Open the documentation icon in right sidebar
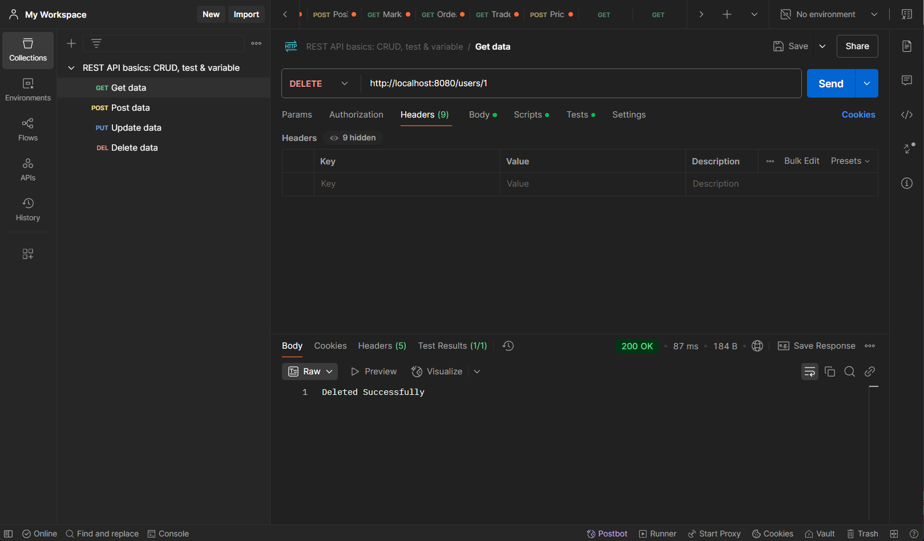 (x=907, y=46)
